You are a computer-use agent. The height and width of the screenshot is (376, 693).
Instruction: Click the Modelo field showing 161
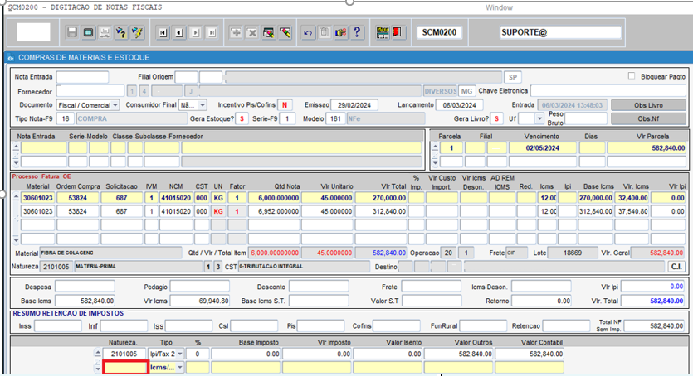335,118
